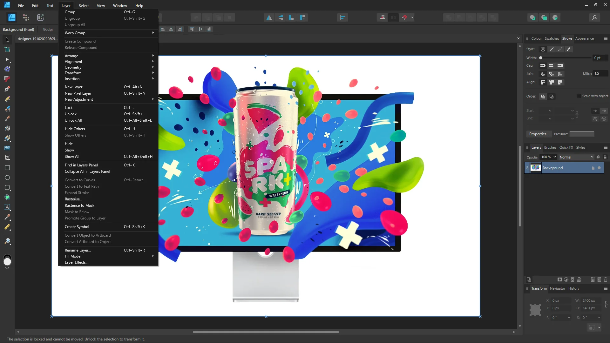Click the Background layer thumbnail
Screen dimensions: 610x343
click(x=536, y=168)
